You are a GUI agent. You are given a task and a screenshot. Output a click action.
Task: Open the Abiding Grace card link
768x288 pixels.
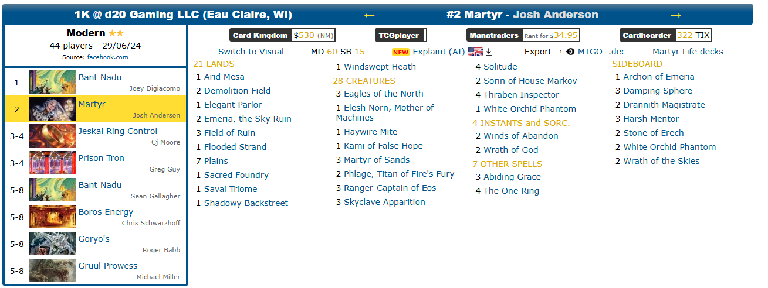(x=512, y=177)
